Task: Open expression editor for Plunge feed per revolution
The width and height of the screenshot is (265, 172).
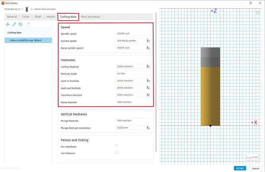Action: click(x=148, y=128)
